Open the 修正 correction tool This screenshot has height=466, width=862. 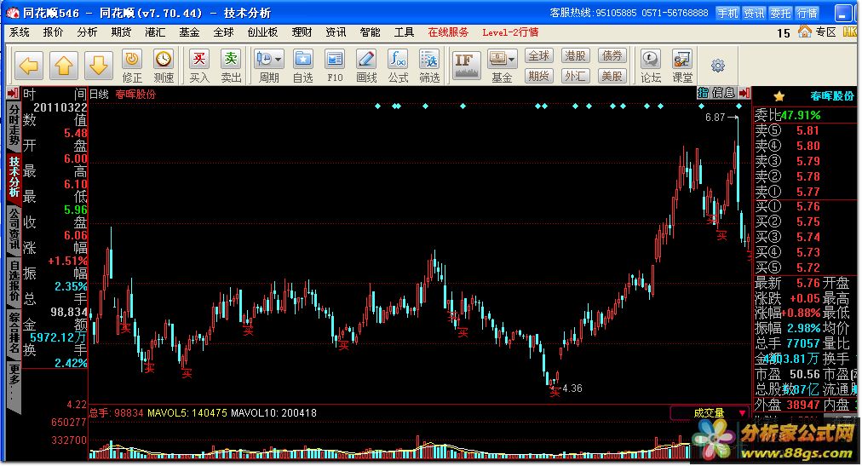(132, 66)
